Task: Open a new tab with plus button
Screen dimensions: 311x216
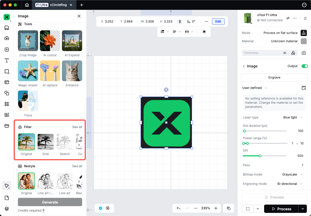Action: pos(82,5)
